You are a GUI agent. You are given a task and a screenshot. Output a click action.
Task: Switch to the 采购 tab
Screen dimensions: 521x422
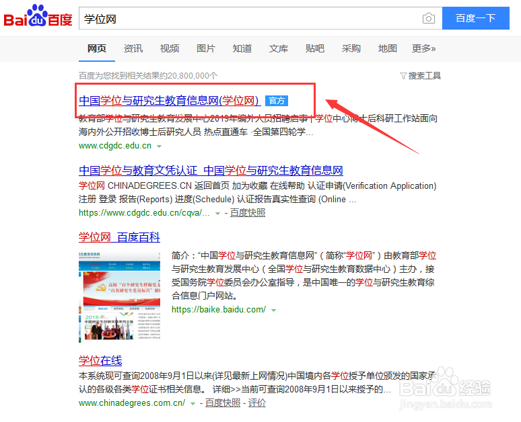pyautogui.click(x=351, y=48)
